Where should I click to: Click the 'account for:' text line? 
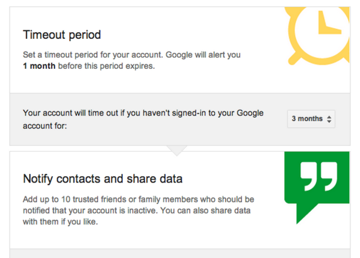[x=45, y=125]
